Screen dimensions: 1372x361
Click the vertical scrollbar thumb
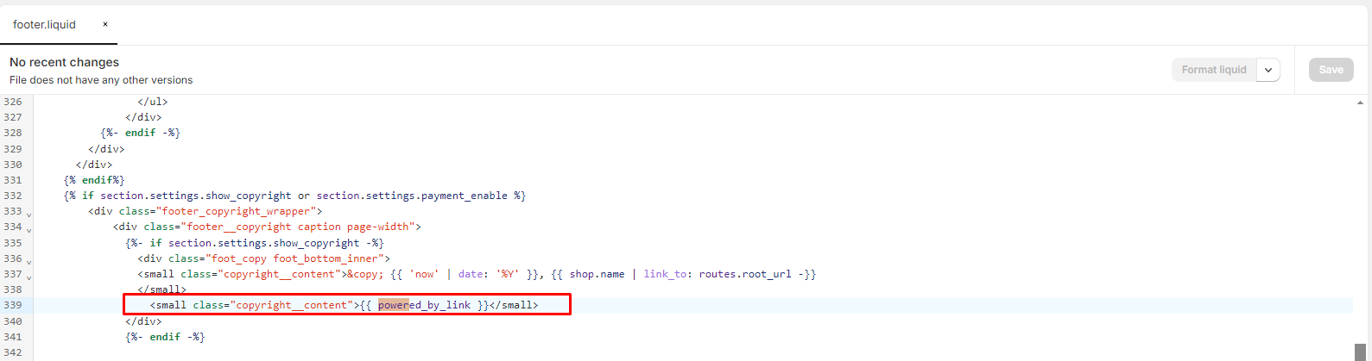point(1360,352)
